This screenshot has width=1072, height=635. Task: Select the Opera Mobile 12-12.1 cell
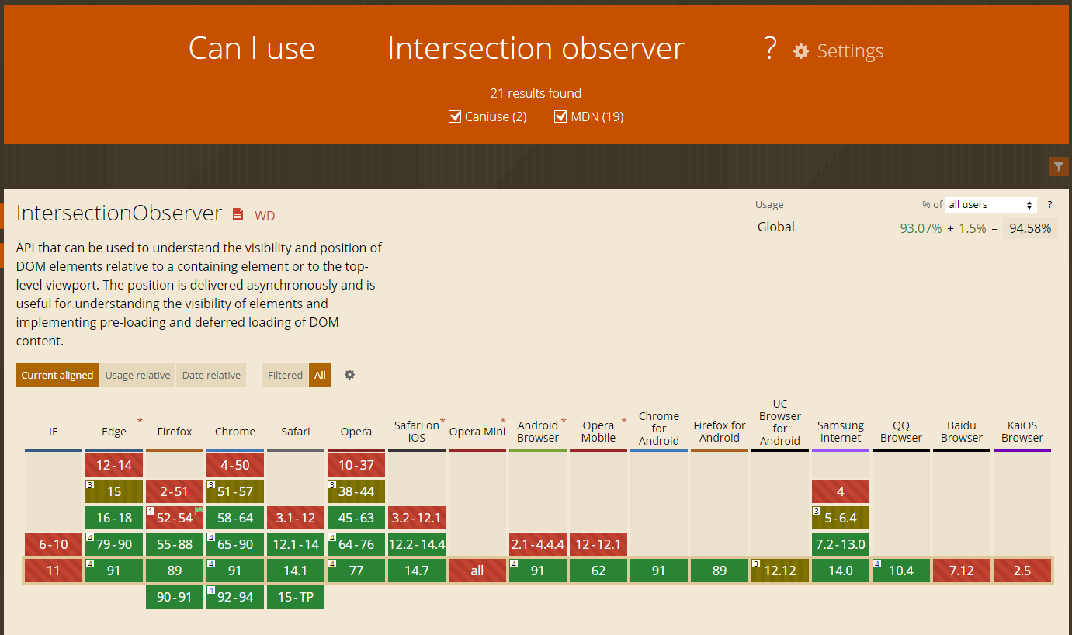point(598,544)
